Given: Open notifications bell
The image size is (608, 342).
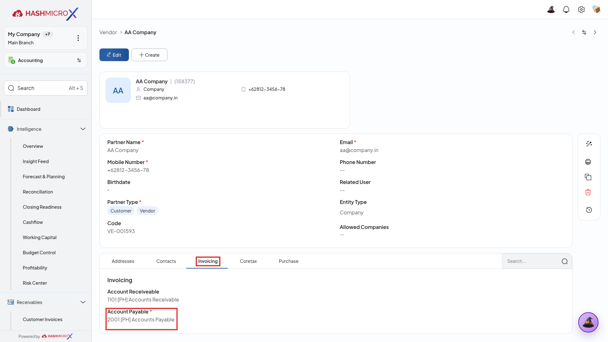Looking at the screenshot, I should coord(566,9).
